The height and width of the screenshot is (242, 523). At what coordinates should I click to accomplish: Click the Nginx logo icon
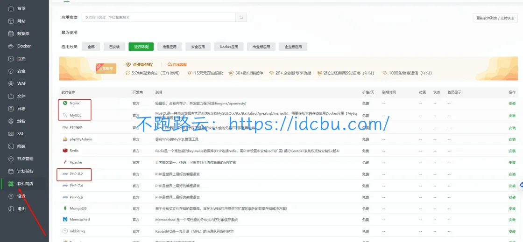[65, 103]
